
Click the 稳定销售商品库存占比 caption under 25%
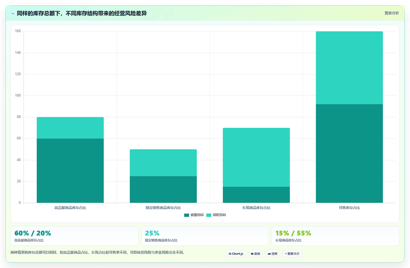(161, 240)
